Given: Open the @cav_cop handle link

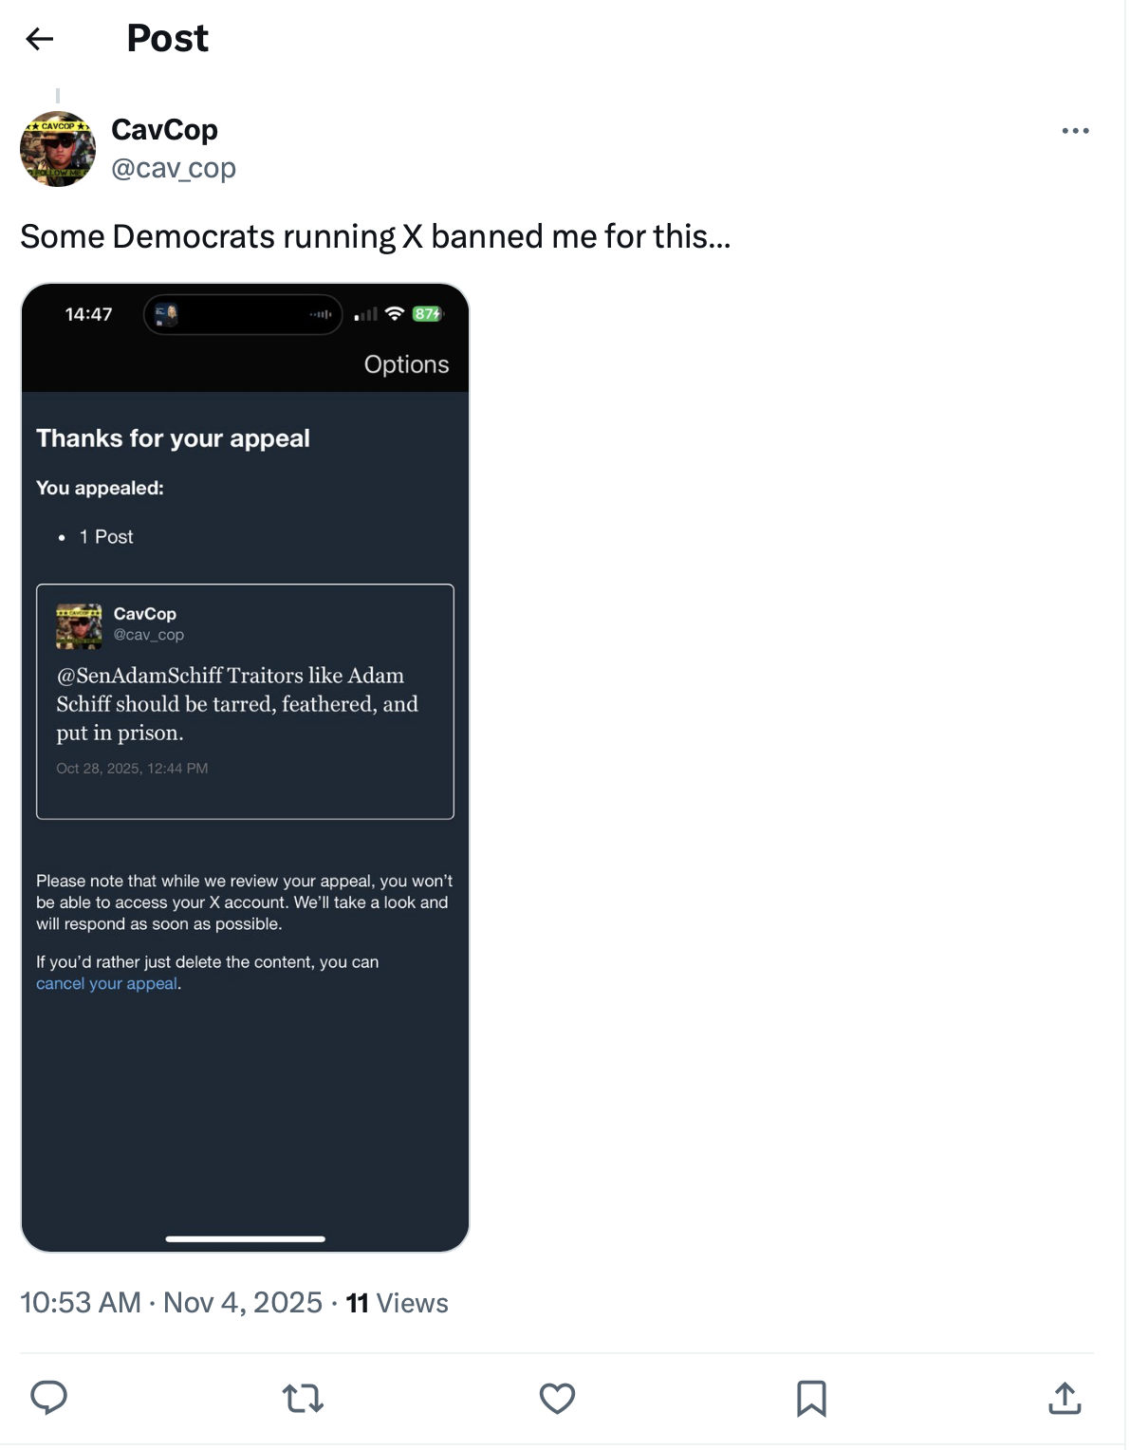Looking at the screenshot, I should 174,168.
